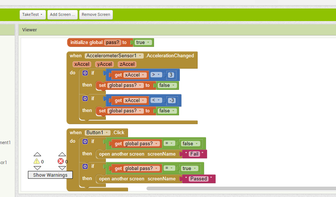
Task: Open Button1 component dropdown in Click block
Action: click(x=98, y=133)
